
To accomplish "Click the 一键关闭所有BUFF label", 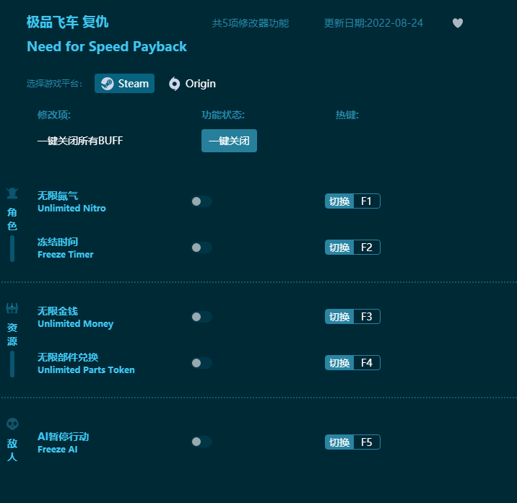I will click(80, 141).
